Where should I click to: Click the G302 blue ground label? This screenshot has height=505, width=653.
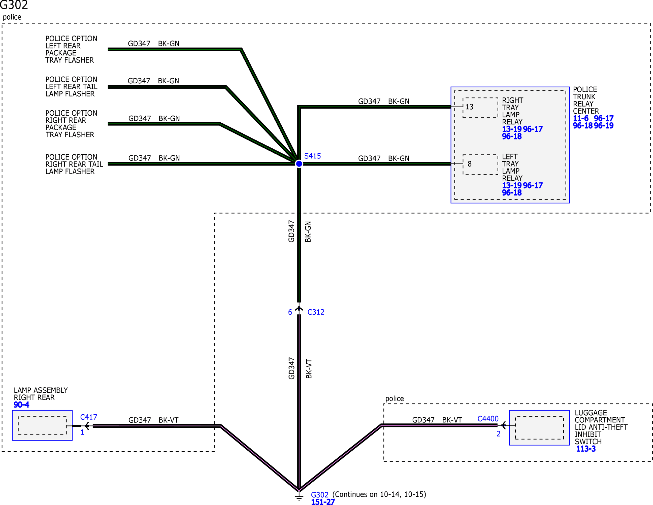pos(319,495)
